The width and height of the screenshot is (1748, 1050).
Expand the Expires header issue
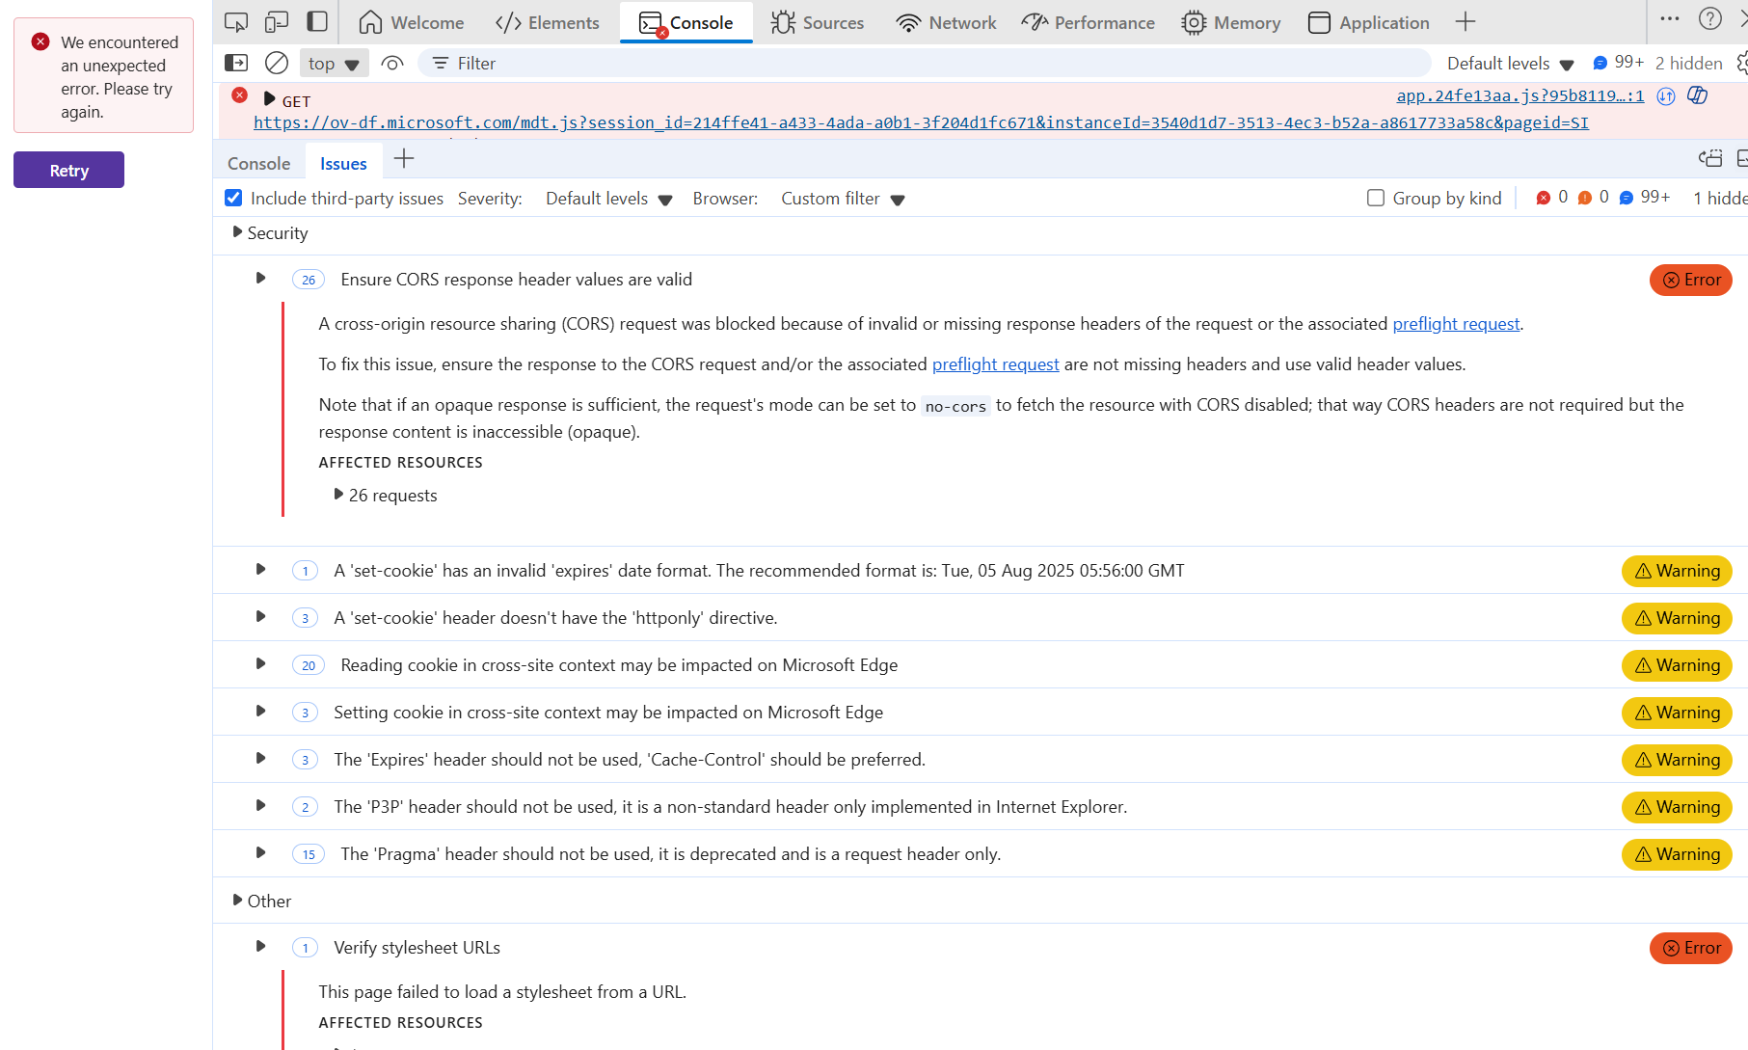260,758
